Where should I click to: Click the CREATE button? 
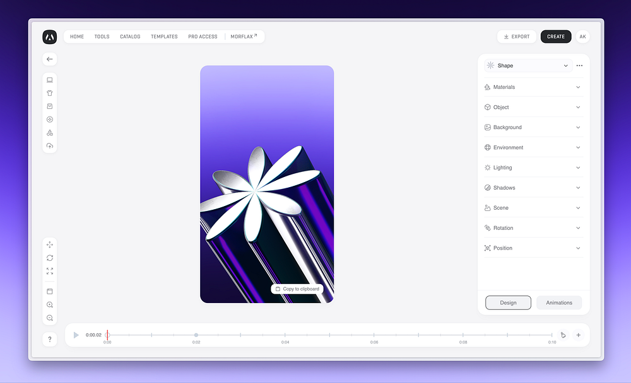coord(556,37)
